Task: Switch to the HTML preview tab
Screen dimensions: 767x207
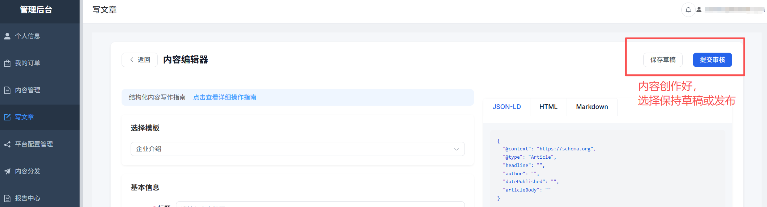Action: (x=548, y=107)
